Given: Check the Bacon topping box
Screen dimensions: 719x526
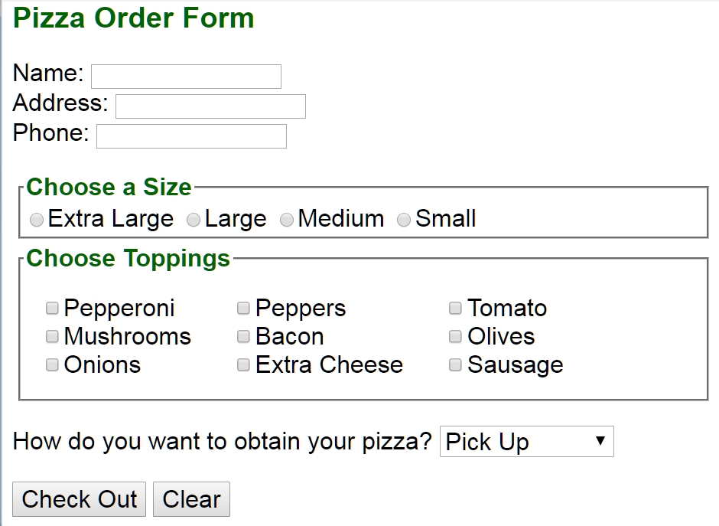Looking at the screenshot, I should (x=243, y=336).
